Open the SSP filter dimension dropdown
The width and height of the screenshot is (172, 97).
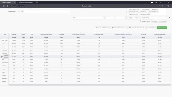[88, 18]
